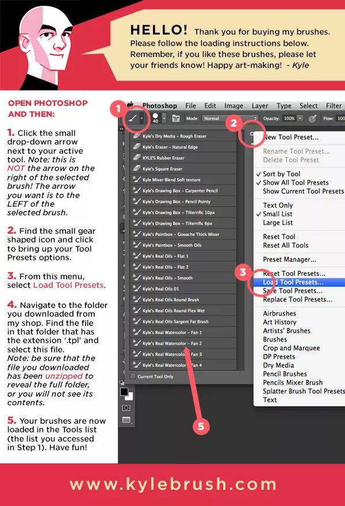
Task: Open the brush picker arrow beside size 40
Action: coord(164,118)
